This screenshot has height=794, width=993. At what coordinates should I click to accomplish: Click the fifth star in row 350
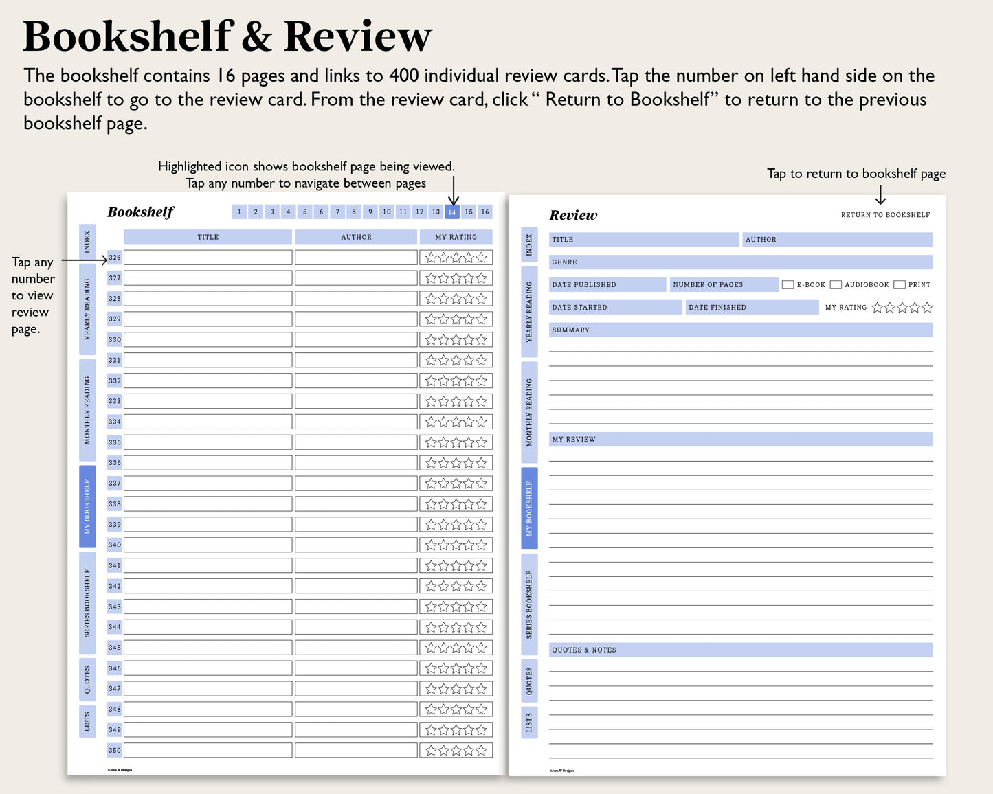pyautogui.click(x=481, y=751)
